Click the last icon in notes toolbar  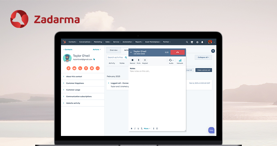[157, 128]
